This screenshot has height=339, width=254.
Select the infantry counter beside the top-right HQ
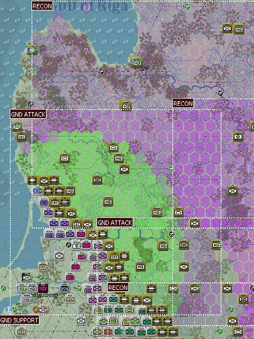(x=227, y=28)
